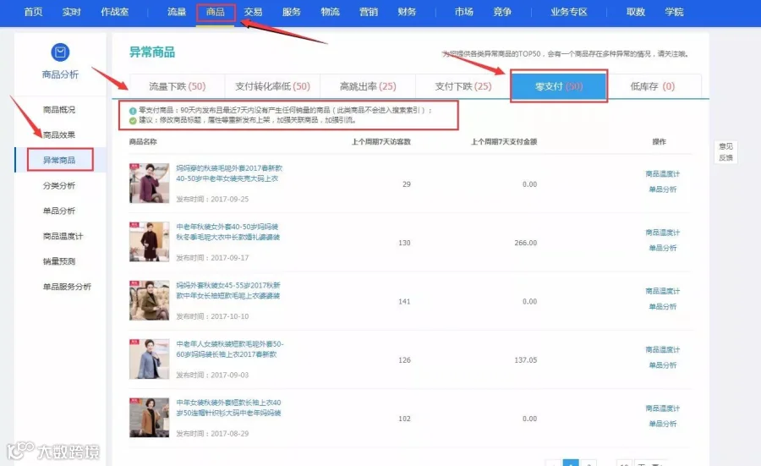Image resolution: width=761 pixels, height=466 pixels.
Task: Open the product thumbnail dated 2017-08-29
Action: point(149,418)
